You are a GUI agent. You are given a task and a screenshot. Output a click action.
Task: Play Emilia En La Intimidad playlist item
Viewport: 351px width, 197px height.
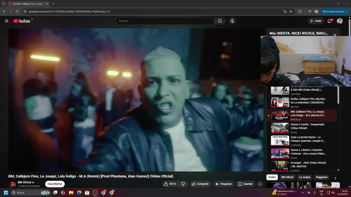(302, 103)
